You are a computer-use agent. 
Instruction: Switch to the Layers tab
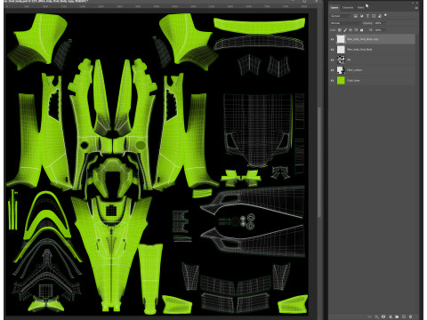tap(334, 8)
